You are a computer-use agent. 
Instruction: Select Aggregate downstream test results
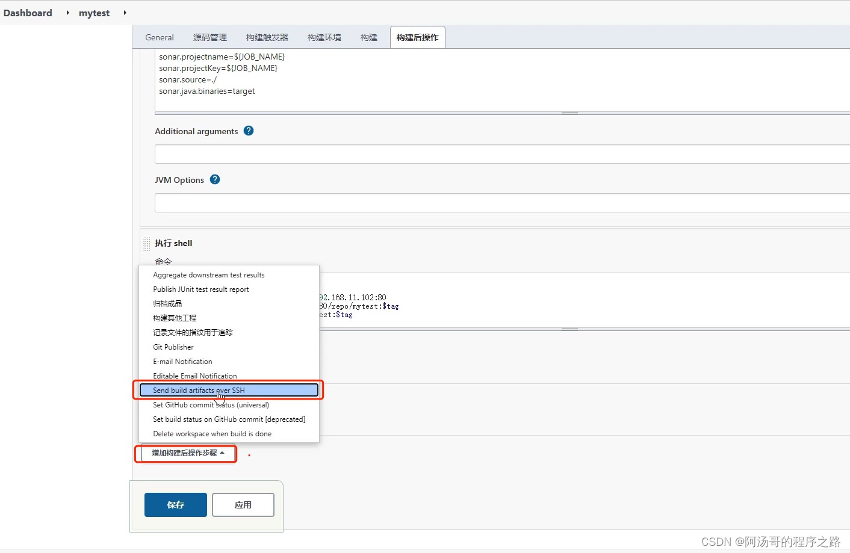[229, 275]
